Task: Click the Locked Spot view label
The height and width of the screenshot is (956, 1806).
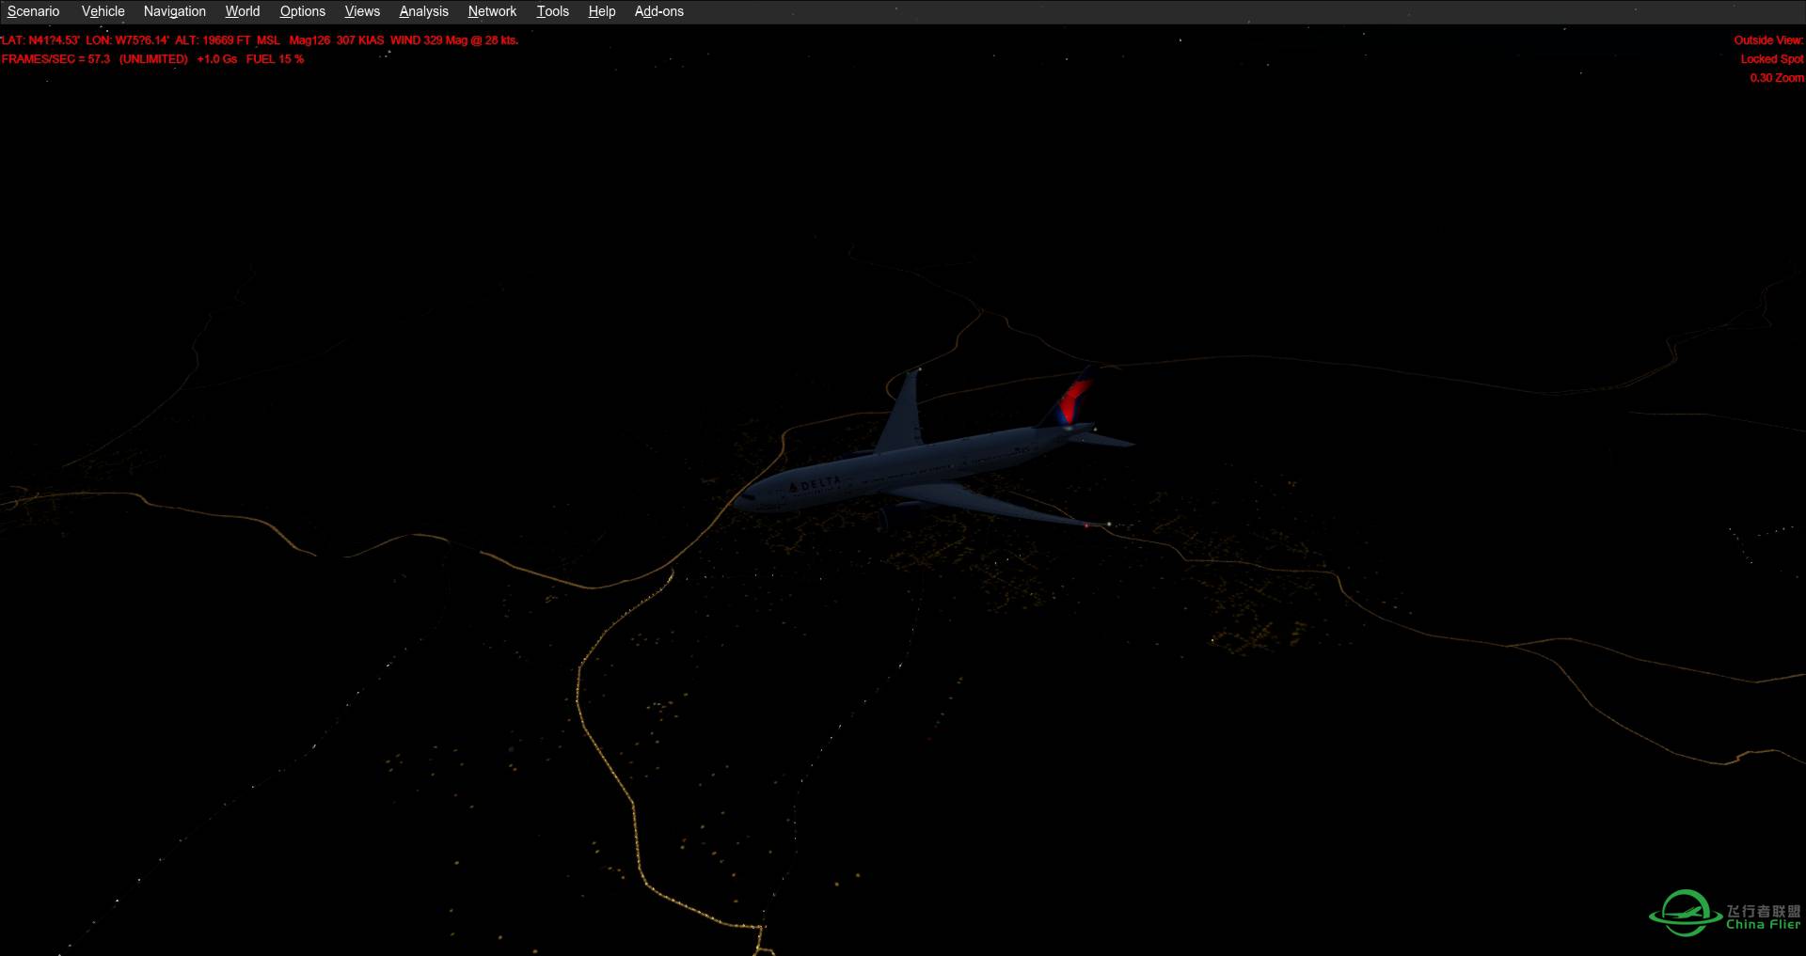Action: (x=1772, y=58)
